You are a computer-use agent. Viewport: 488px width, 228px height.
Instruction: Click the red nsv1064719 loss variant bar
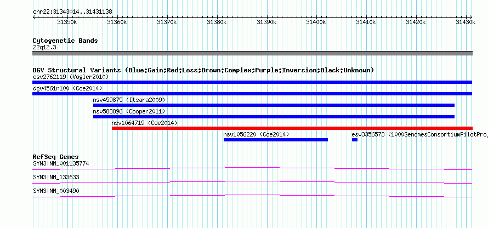click(x=292, y=128)
